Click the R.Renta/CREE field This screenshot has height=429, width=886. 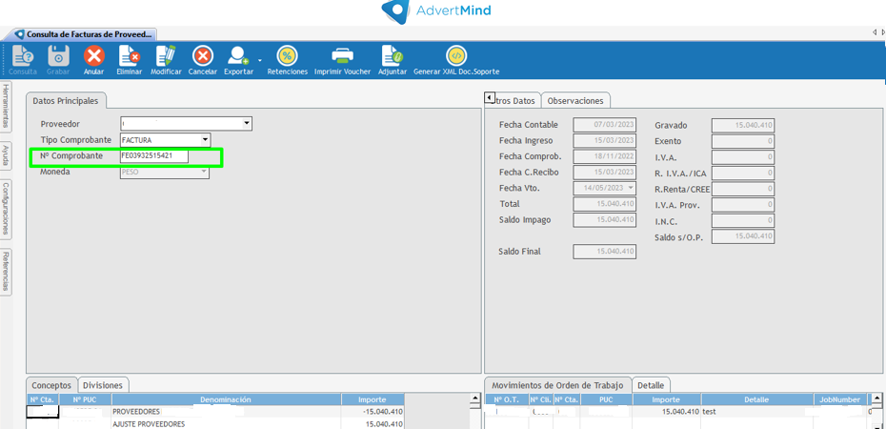point(743,189)
